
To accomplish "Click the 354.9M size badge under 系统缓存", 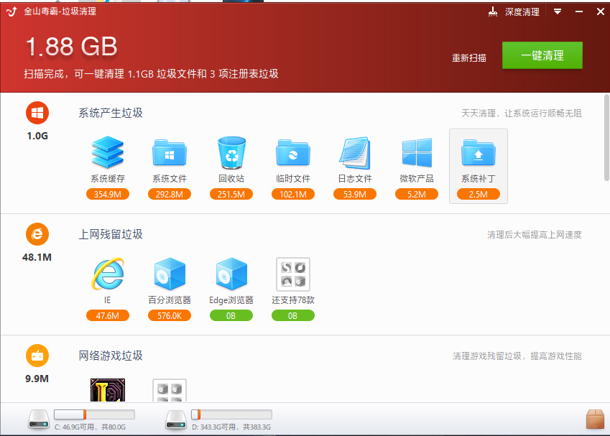I will point(108,194).
